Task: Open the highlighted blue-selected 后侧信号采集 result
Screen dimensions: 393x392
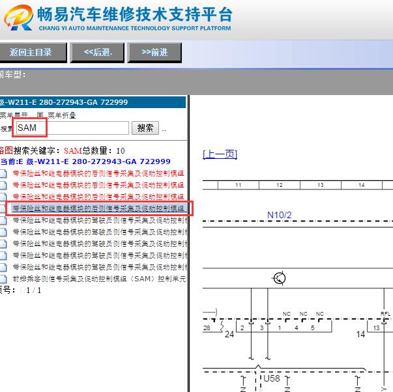Action: coord(99,208)
